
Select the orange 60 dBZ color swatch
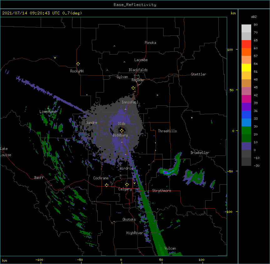point(246,52)
